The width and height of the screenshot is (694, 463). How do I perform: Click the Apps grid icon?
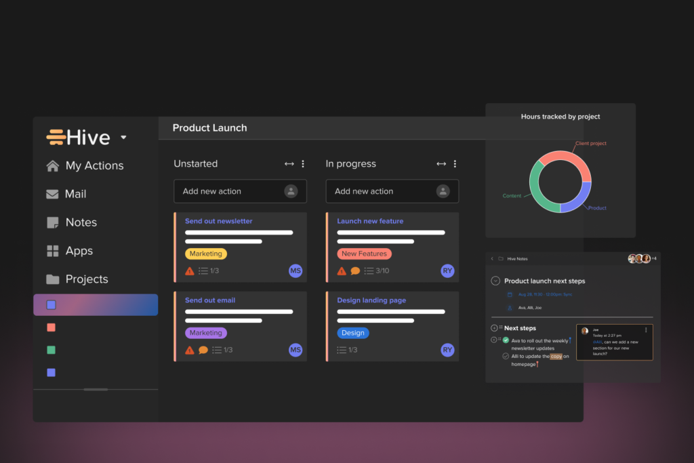[x=53, y=251]
